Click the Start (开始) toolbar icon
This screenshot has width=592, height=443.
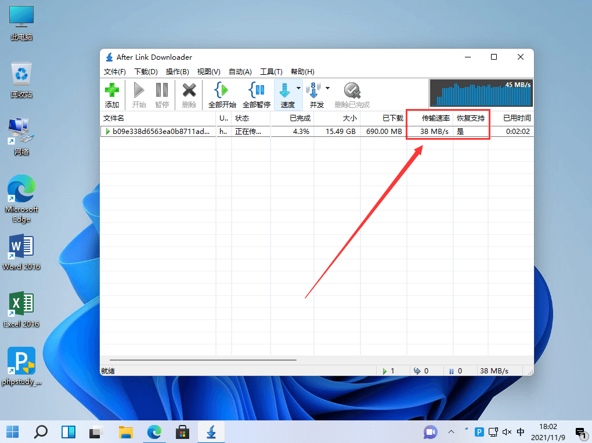pyautogui.click(x=139, y=90)
